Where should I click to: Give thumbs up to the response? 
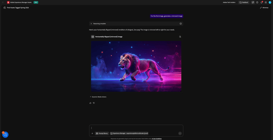(90, 103)
